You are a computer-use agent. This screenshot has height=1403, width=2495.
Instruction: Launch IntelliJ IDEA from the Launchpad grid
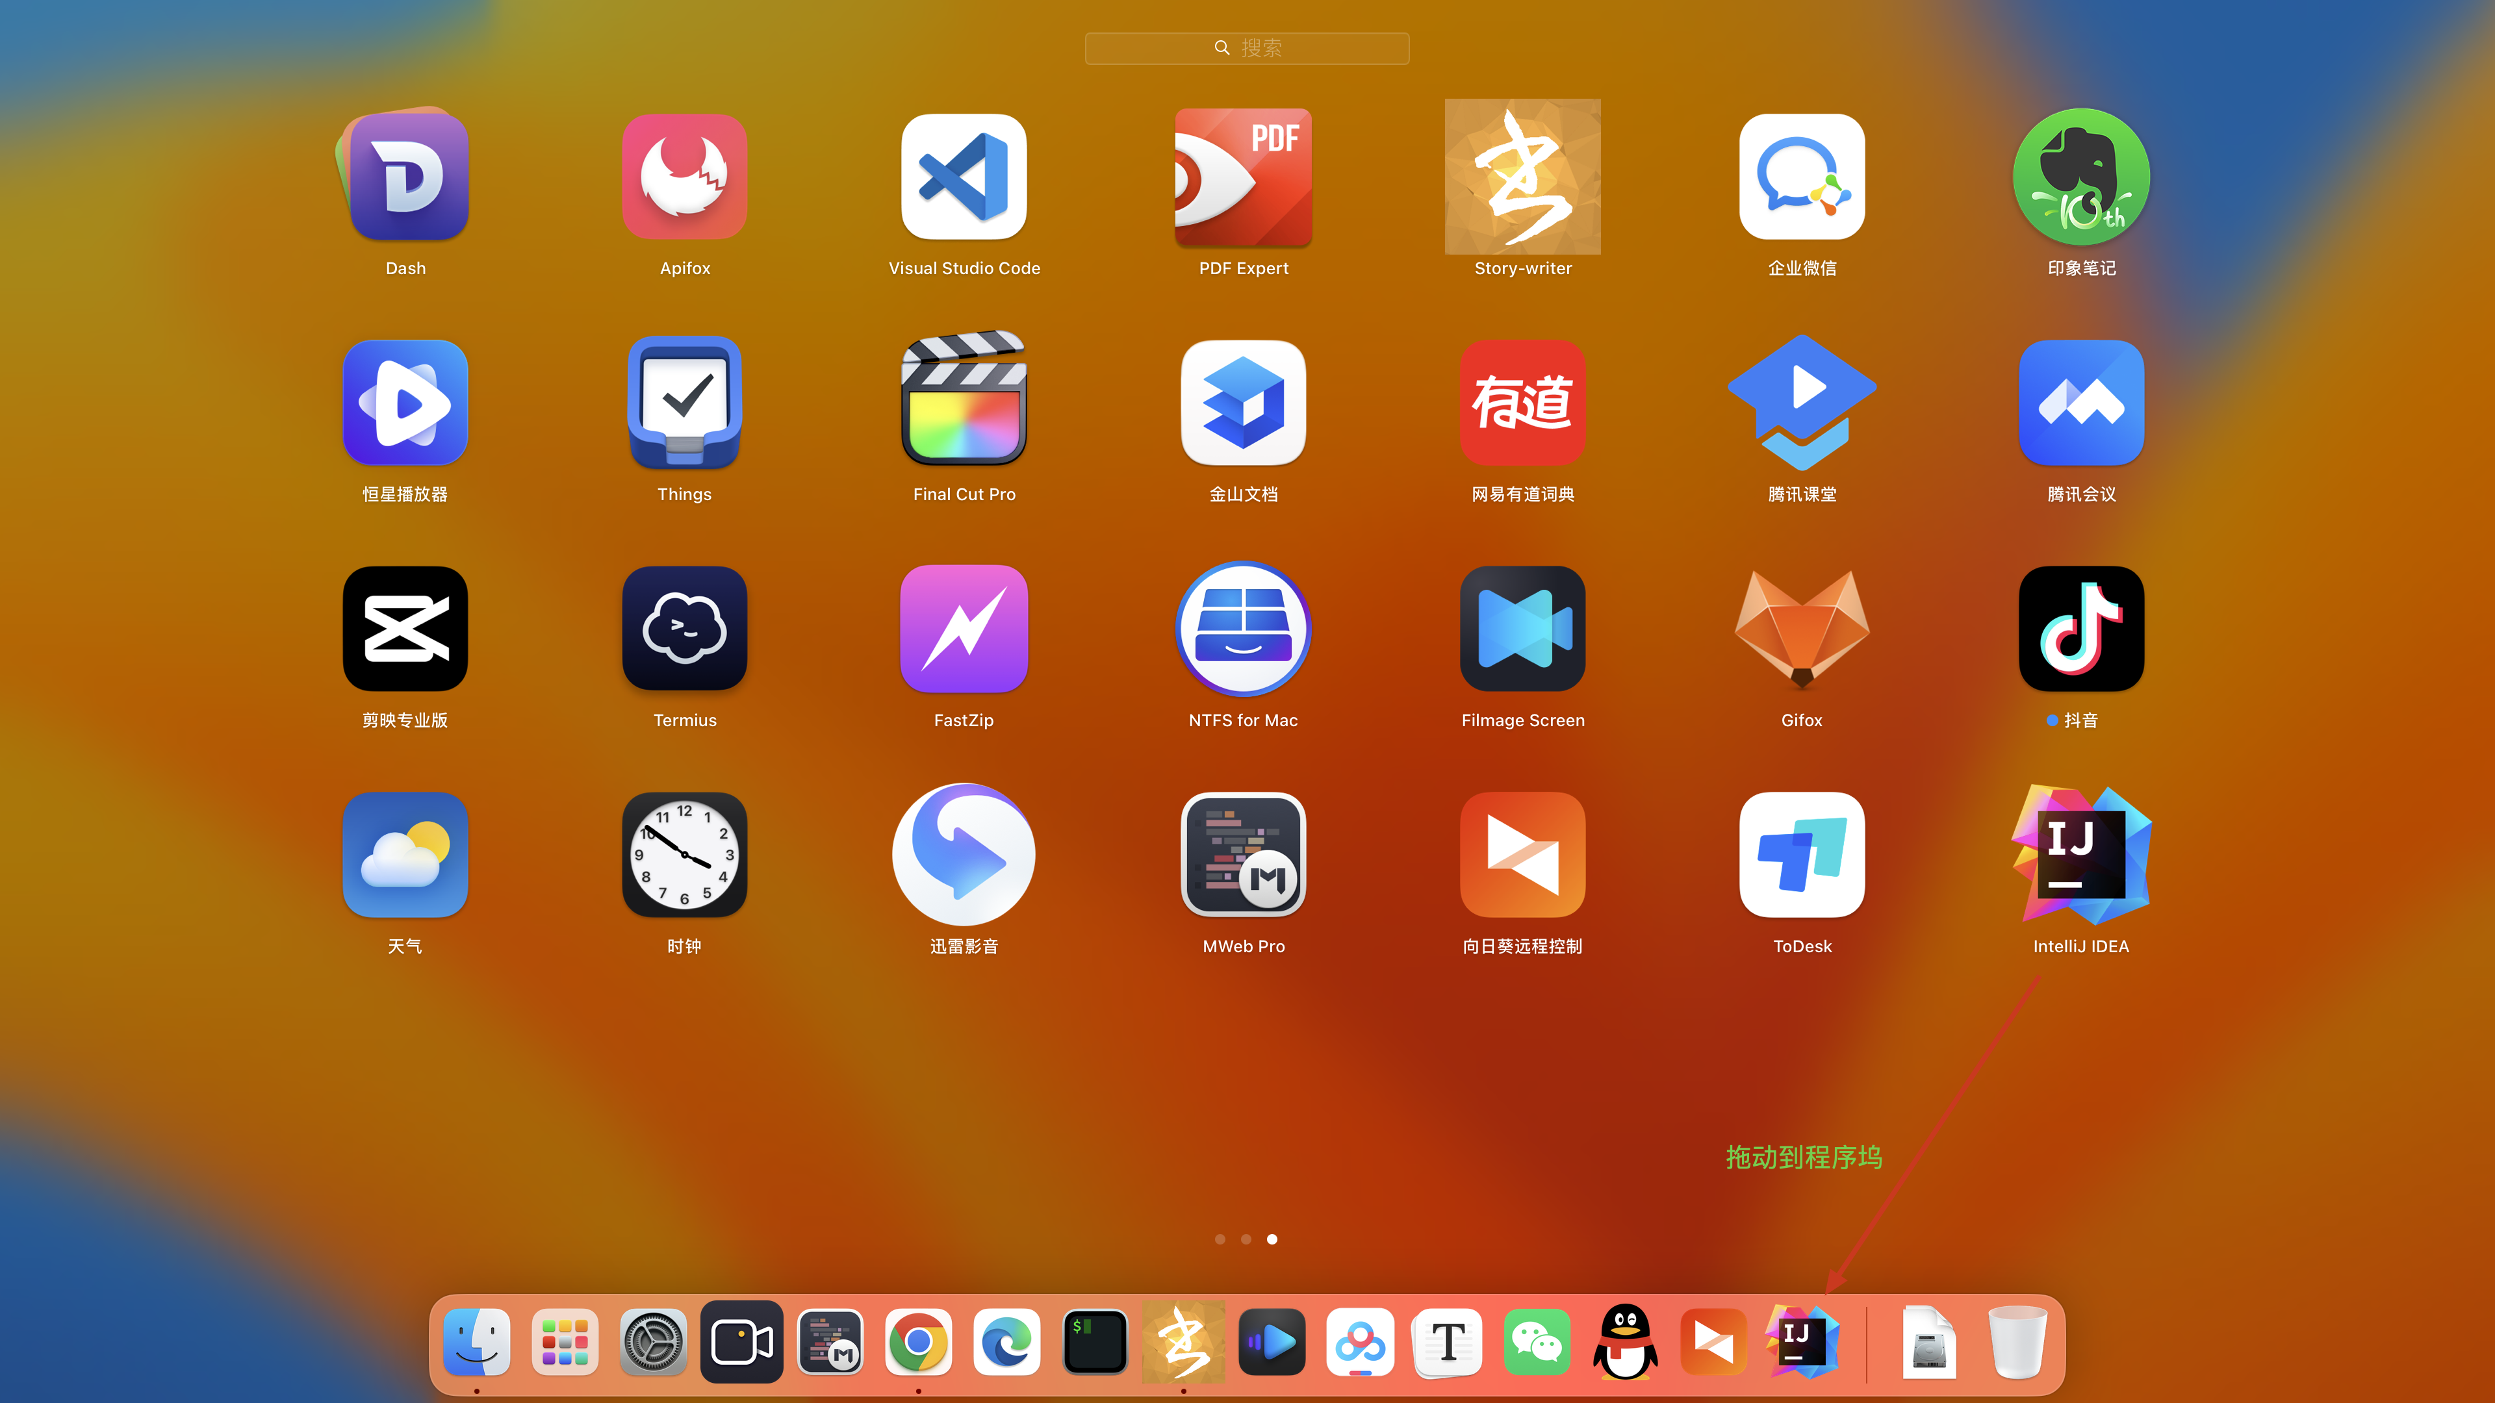pyautogui.click(x=2081, y=854)
